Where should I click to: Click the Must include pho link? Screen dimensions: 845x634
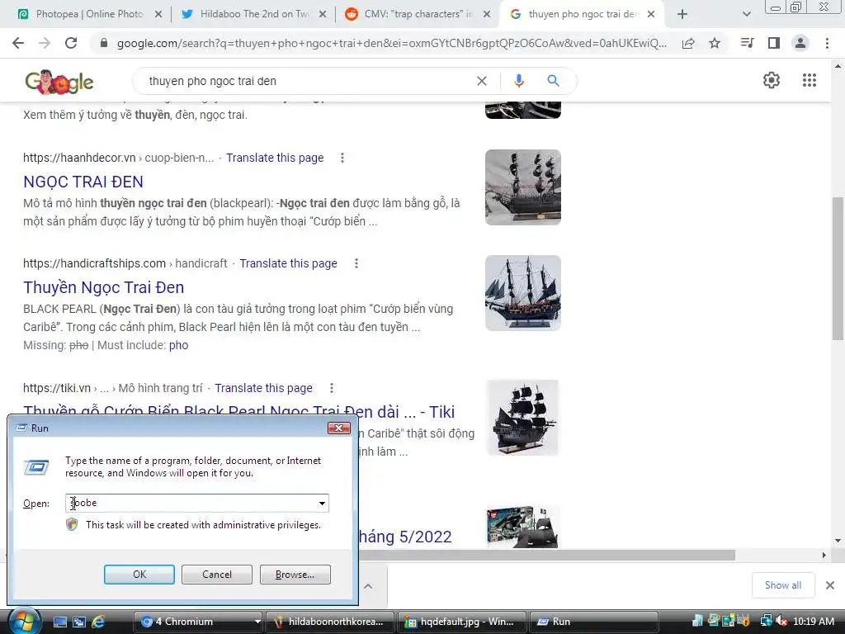point(178,346)
